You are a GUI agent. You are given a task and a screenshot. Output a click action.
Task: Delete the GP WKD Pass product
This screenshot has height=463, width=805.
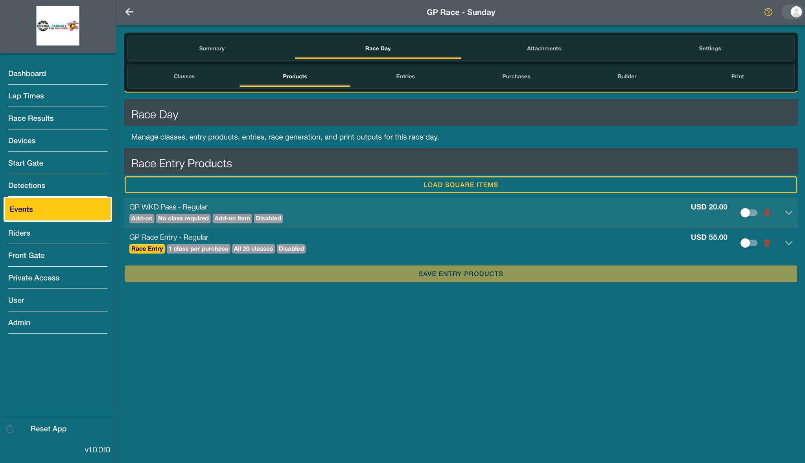(x=767, y=213)
